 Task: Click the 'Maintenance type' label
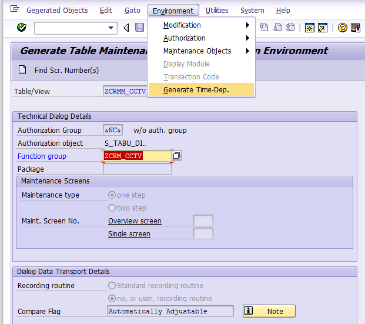pos(51,195)
